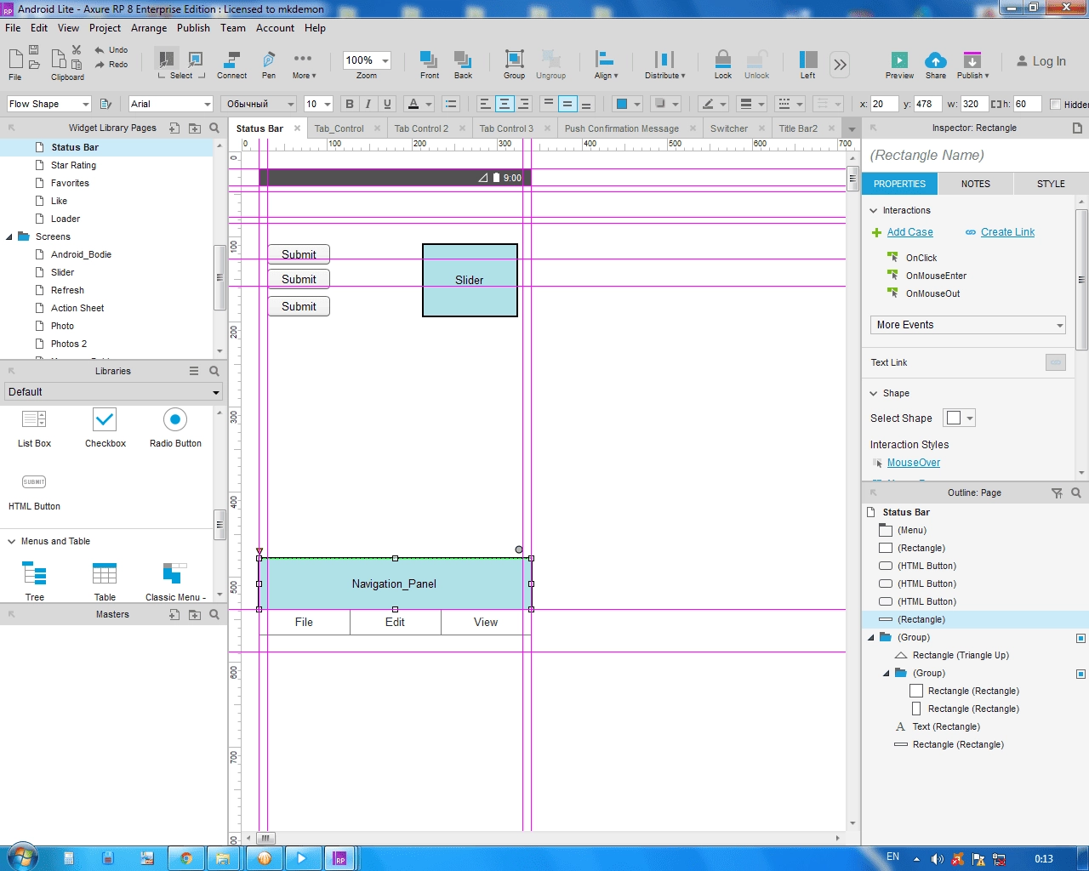Select the Table widget
This screenshot has height=871, width=1089.
point(105,580)
